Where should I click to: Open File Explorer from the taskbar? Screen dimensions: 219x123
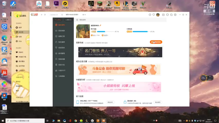click(x=59, y=121)
